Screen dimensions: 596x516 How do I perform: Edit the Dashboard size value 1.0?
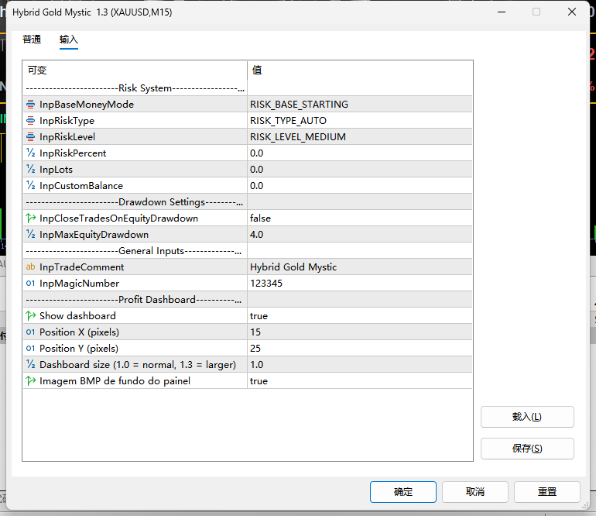pos(360,365)
